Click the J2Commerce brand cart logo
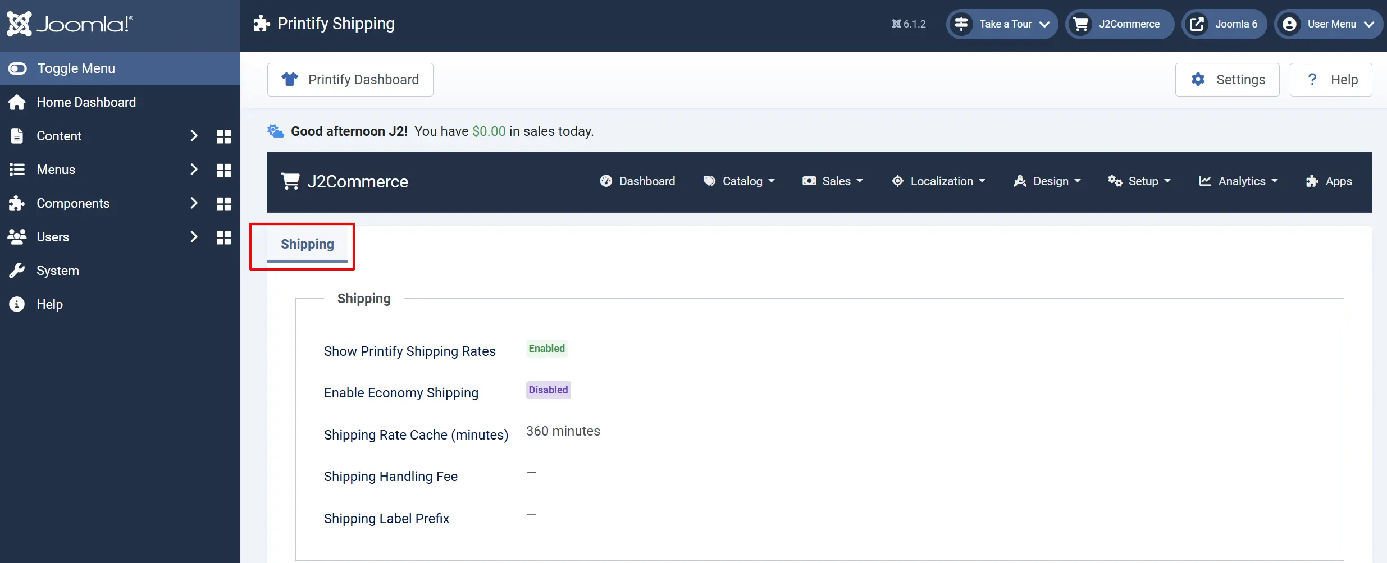Image resolution: width=1387 pixels, height=563 pixels. (290, 181)
